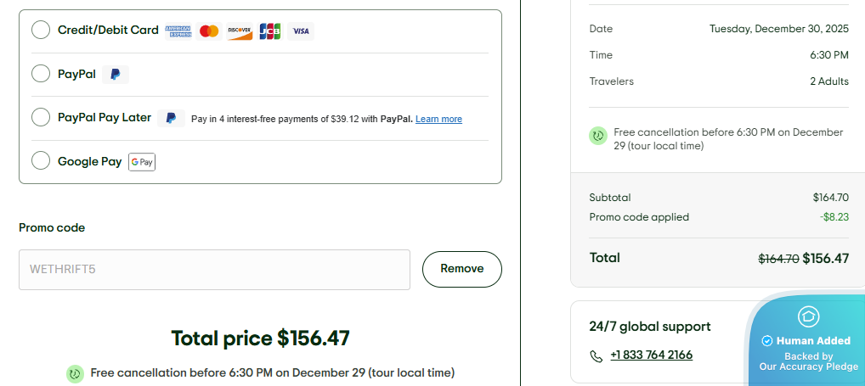865x386 pixels.
Task: Select the Credit/Debit Card radio button
Action: point(41,31)
